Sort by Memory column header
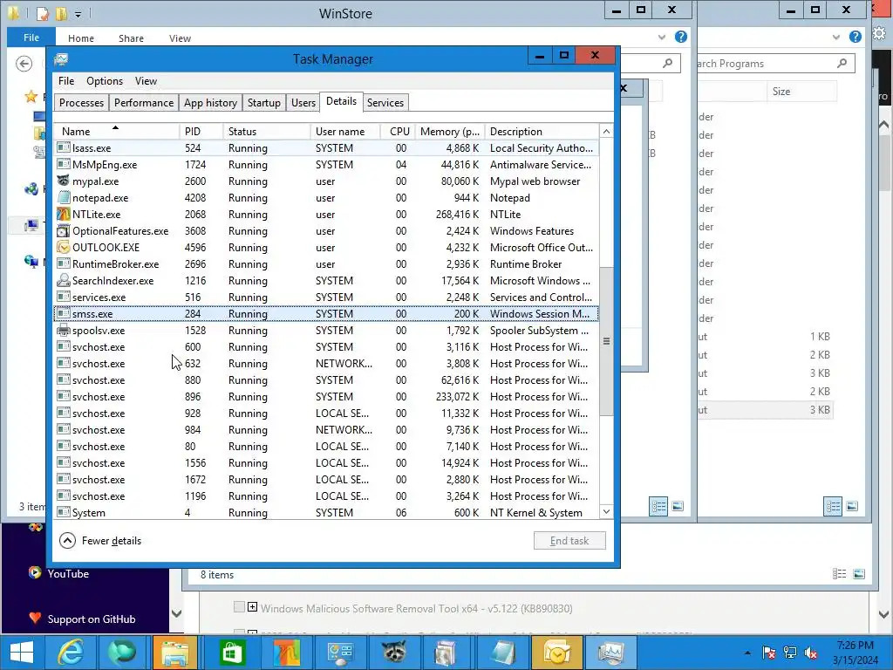The image size is (893, 670). tap(450, 132)
